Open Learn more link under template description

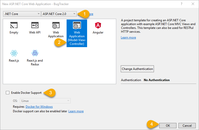pos(128,38)
